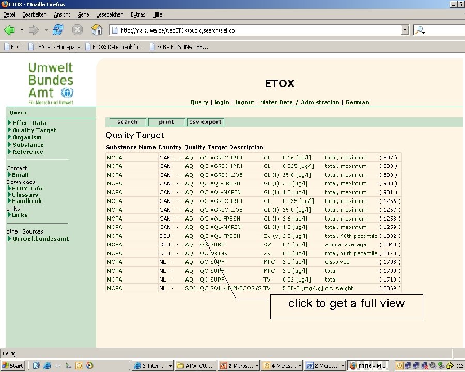Open the 4 Micros... taskbar group

282,366
